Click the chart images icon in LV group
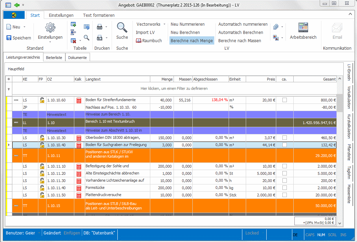357x242 pixels. [276, 38]
